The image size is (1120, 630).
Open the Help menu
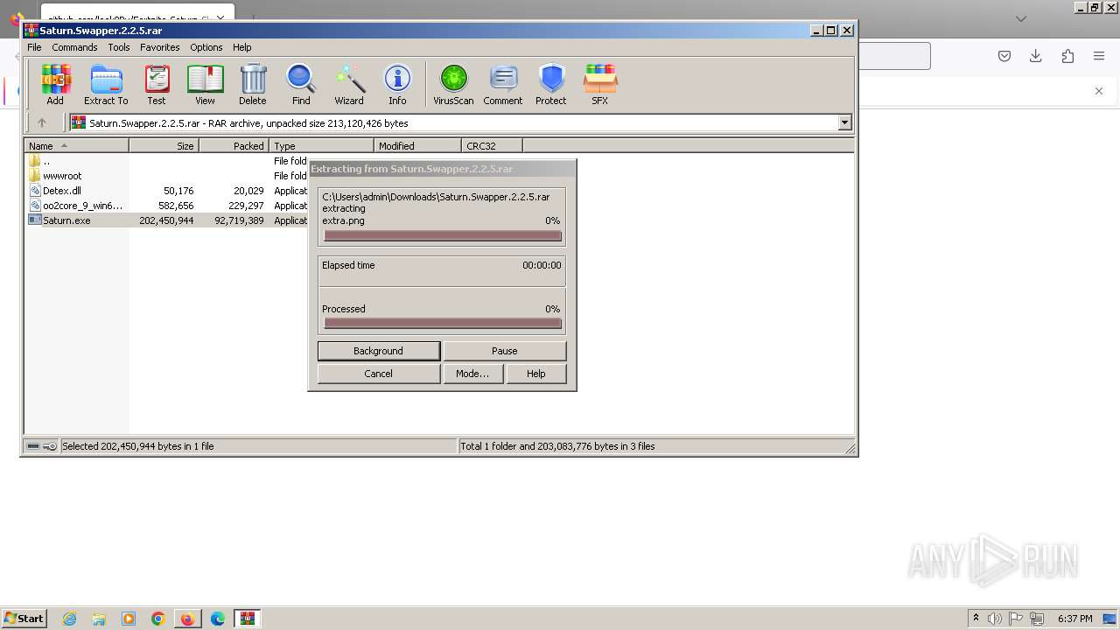(242, 47)
